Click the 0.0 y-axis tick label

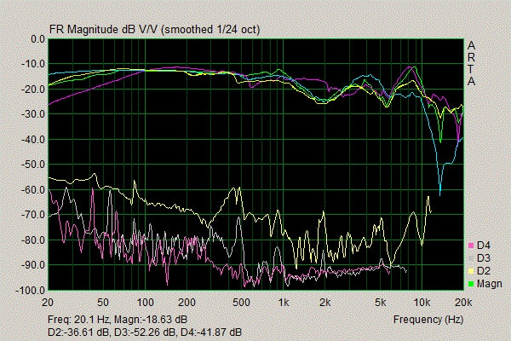(x=37, y=39)
